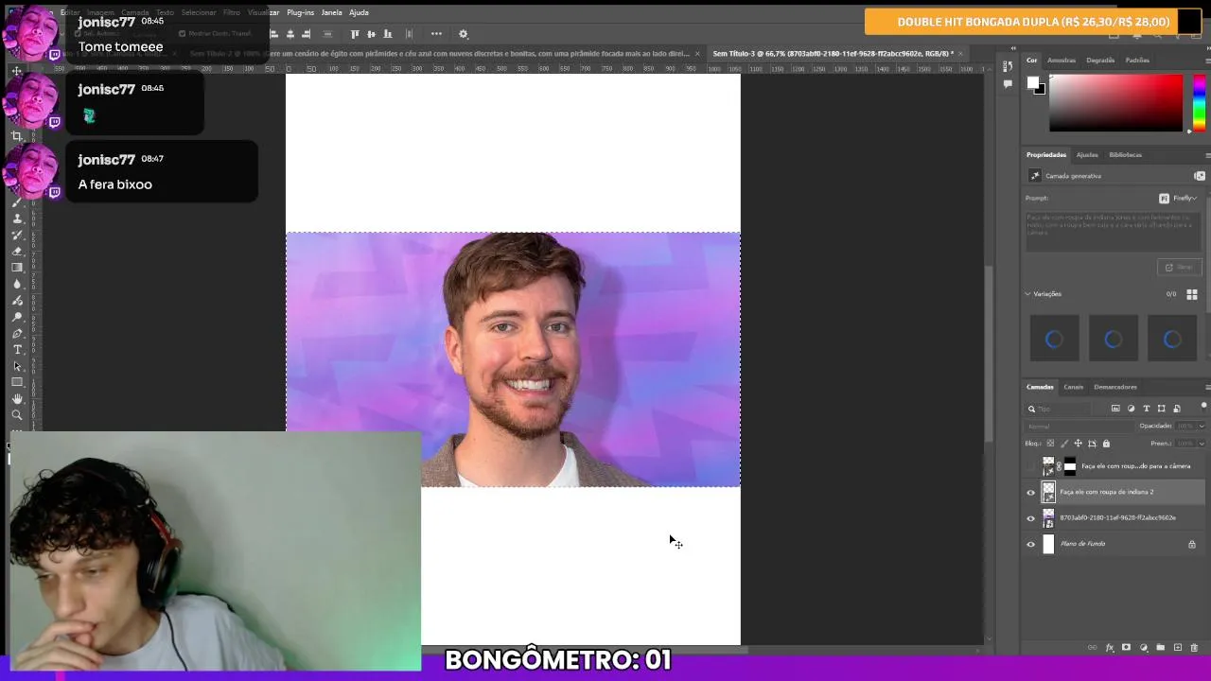1211x681 pixels.
Task: Select the Clone Stamp tool
Action: 17,218
